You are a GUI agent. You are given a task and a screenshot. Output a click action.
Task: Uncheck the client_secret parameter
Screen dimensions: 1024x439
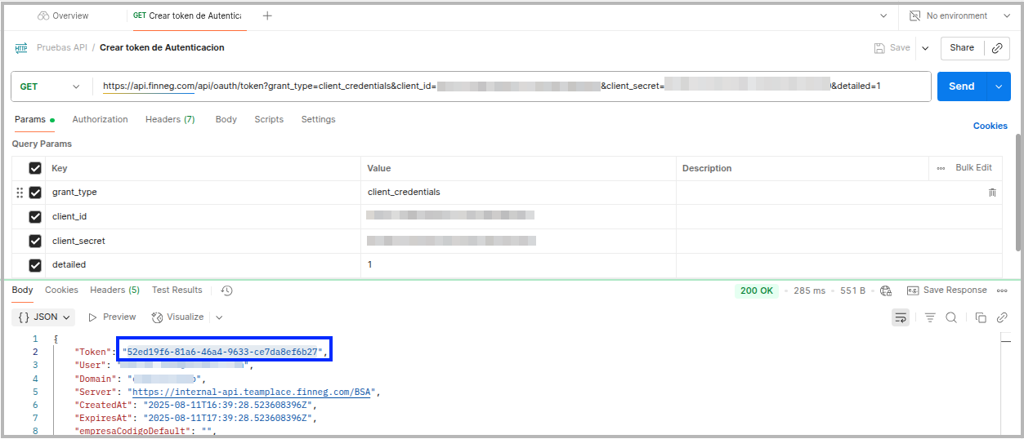pyautogui.click(x=35, y=241)
